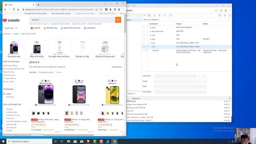Select the Apple browser tab
256x144 pixels.
click(19, 5)
